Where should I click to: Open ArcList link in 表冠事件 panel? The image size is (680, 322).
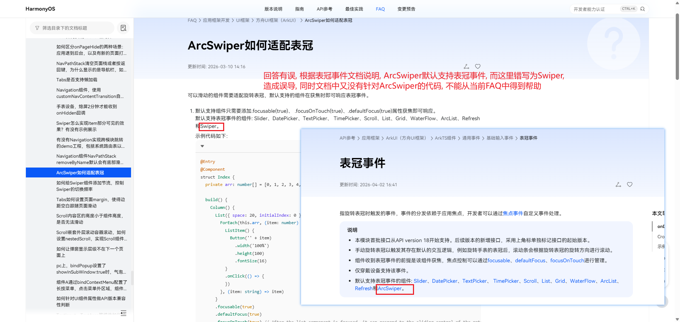(x=608, y=281)
